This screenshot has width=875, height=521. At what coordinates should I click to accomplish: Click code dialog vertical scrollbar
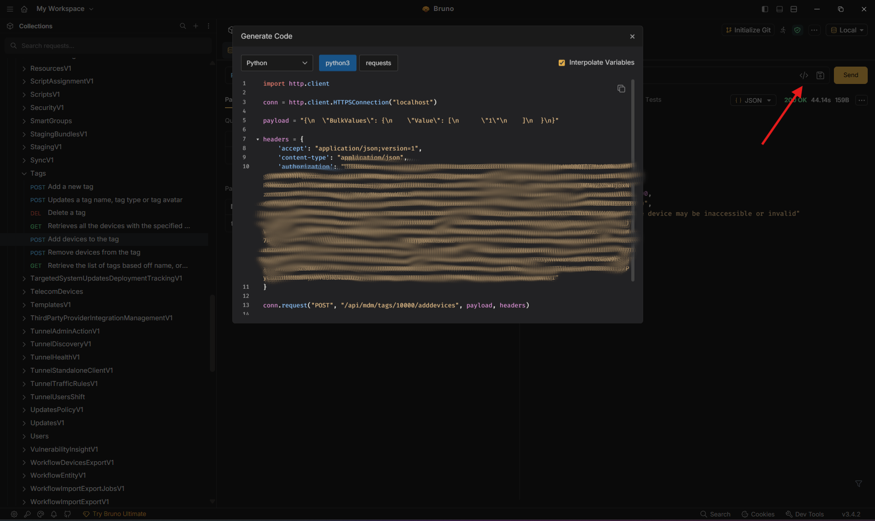click(x=633, y=181)
